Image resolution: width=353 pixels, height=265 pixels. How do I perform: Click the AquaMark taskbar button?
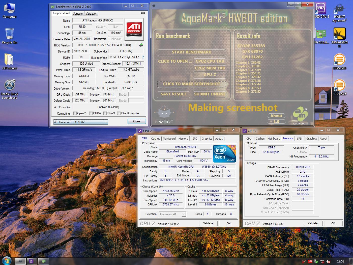pos(20,261)
